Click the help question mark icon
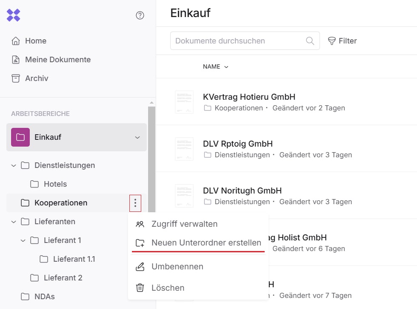Viewport: 417px width, 309px height. (x=140, y=15)
